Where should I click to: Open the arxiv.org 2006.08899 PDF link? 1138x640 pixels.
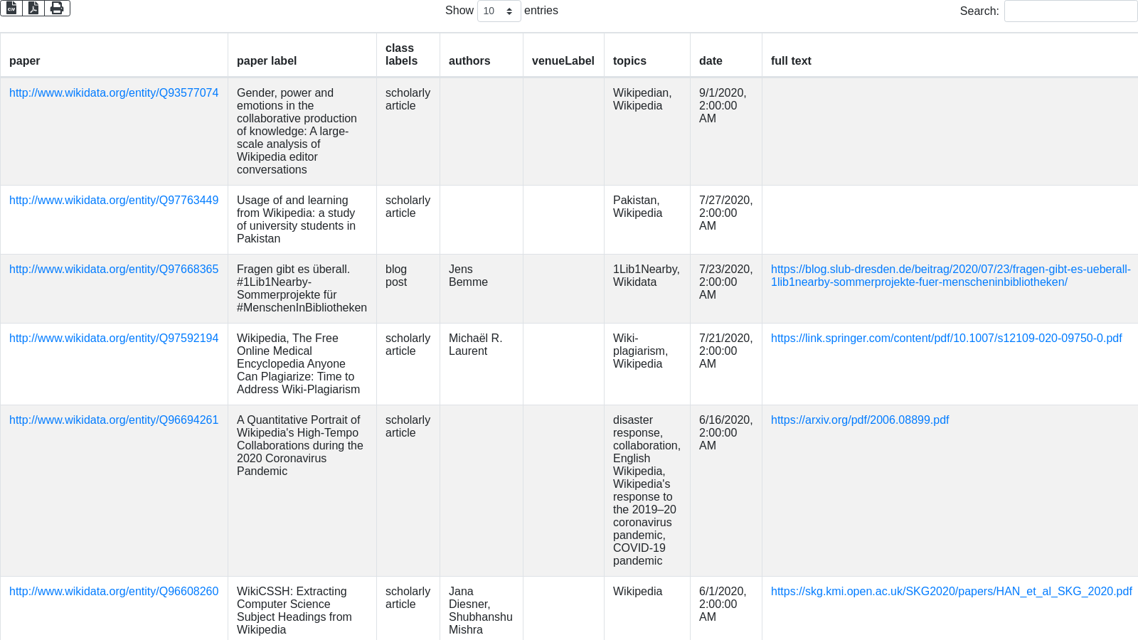860,420
